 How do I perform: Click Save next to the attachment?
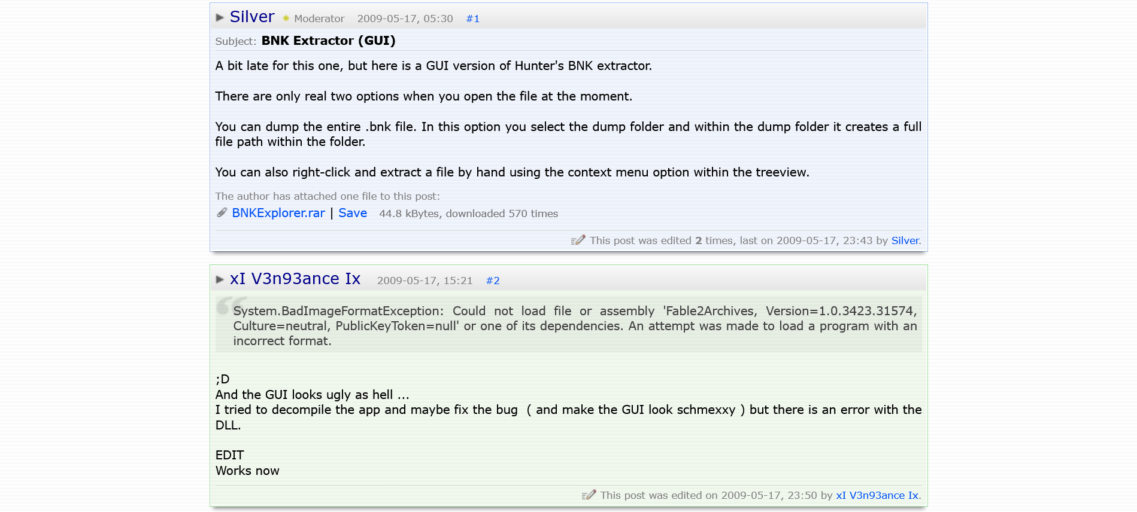pos(353,213)
